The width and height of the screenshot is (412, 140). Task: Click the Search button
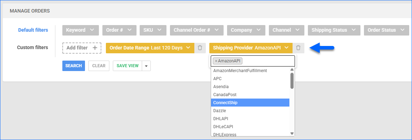73,66
